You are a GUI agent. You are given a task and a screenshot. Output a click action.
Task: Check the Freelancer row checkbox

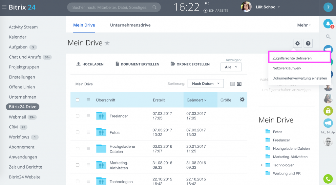(x=77, y=116)
